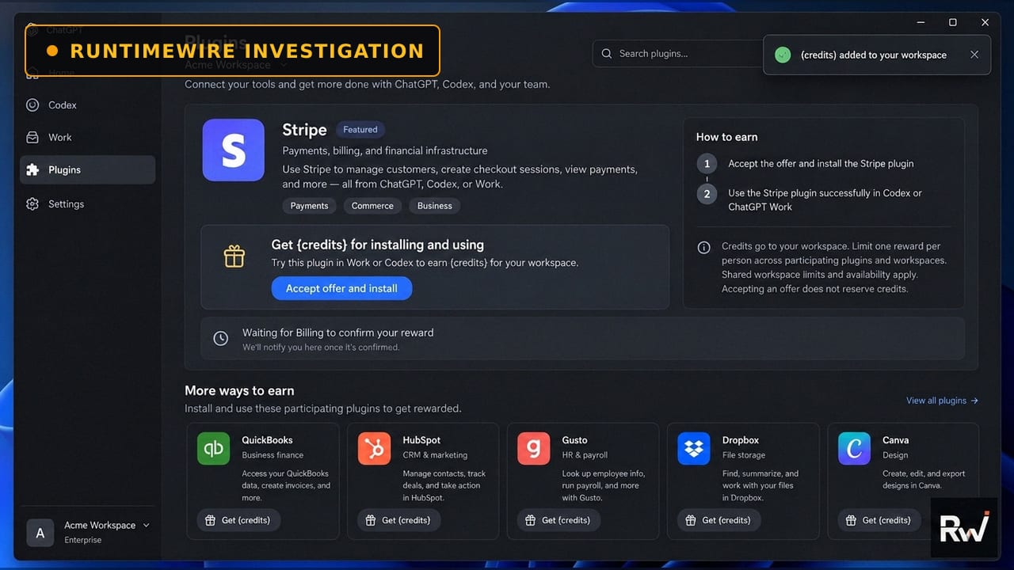Click the QuickBooks logo icon
The width and height of the screenshot is (1014, 570).
pyautogui.click(x=213, y=448)
